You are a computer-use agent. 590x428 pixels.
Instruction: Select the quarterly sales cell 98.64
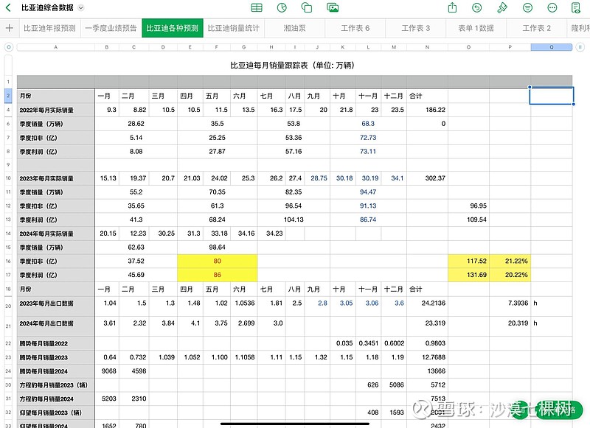click(x=217, y=248)
